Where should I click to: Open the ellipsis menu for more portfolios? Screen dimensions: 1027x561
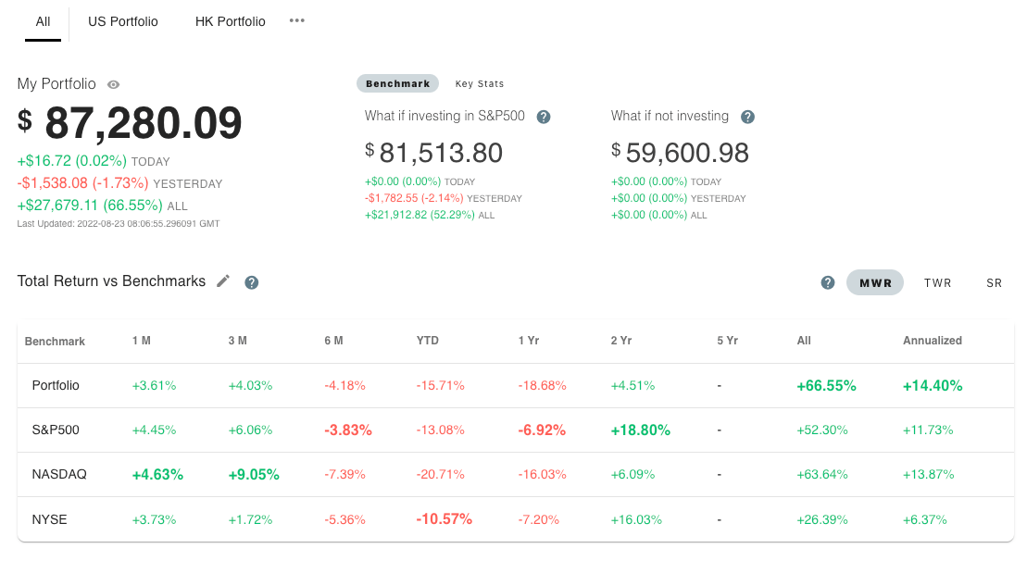tap(296, 20)
